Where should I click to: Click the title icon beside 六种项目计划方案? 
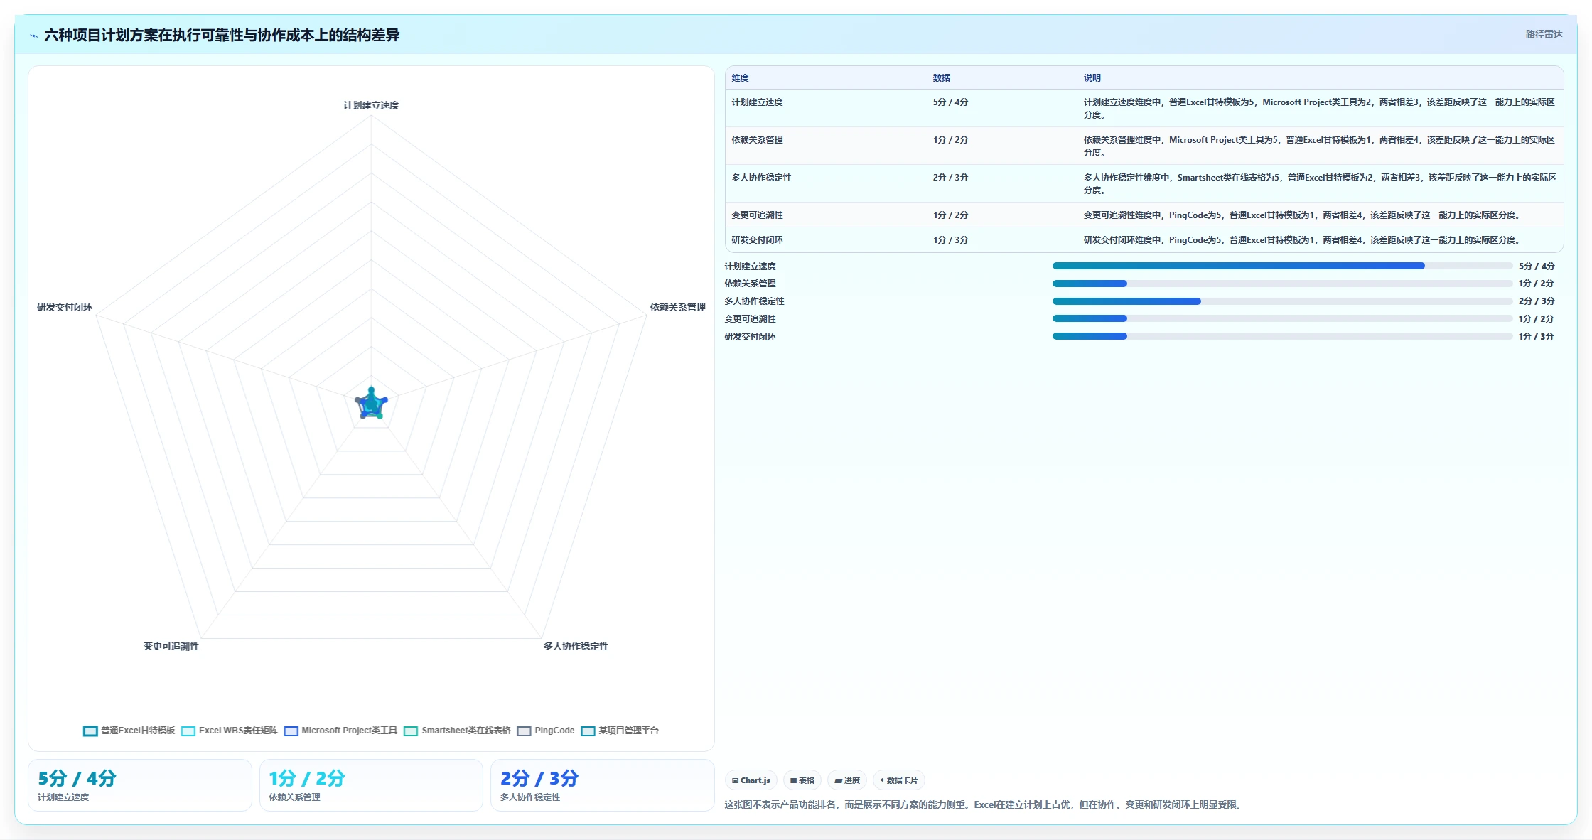(33, 36)
